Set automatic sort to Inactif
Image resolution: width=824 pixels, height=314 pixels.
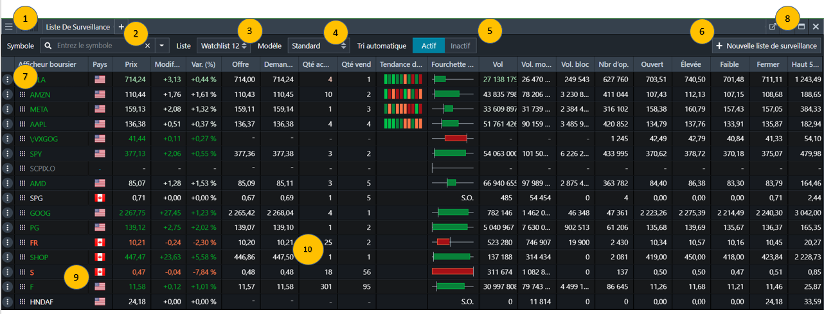point(460,46)
